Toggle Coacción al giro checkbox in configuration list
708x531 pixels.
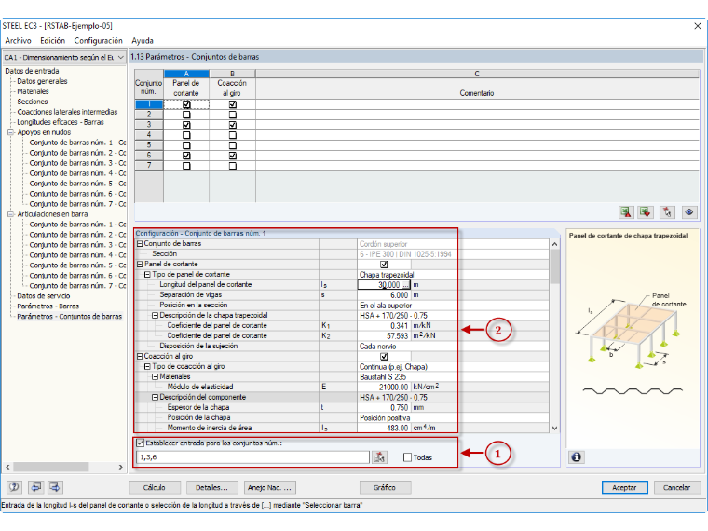tap(384, 357)
